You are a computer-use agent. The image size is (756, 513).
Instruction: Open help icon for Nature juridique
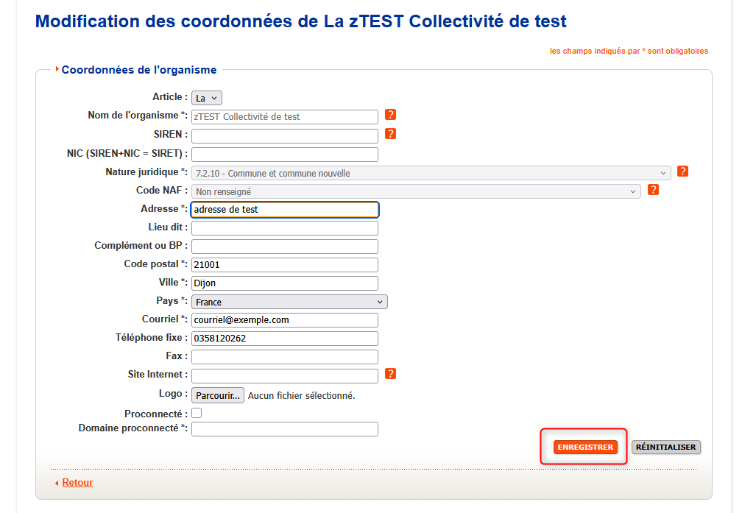682,171
